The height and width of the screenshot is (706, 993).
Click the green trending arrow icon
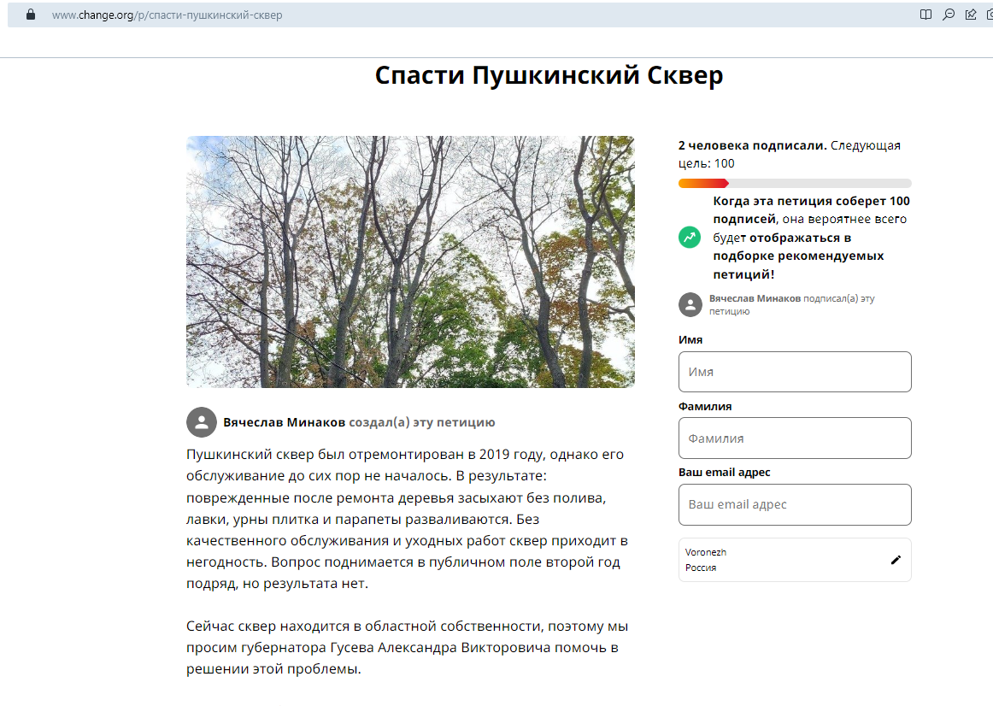690,238
